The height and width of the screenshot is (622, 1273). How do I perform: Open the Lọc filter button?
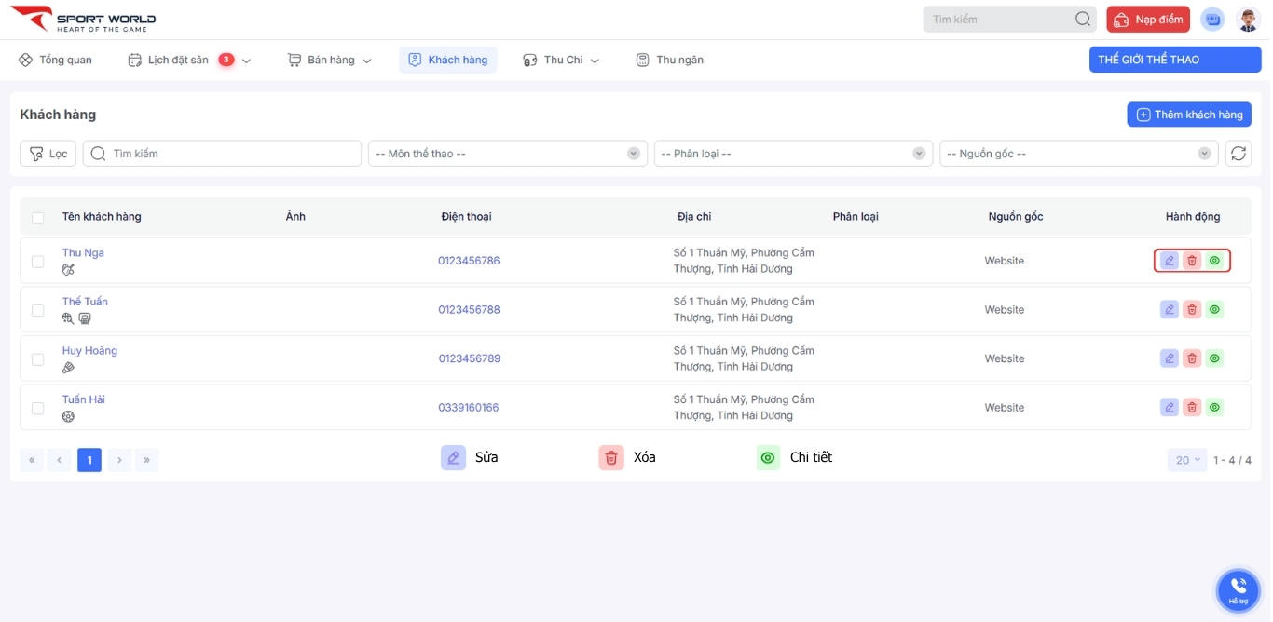(48, 154)
